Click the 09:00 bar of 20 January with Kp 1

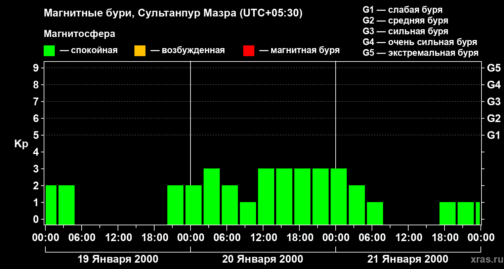coord(248,214)
